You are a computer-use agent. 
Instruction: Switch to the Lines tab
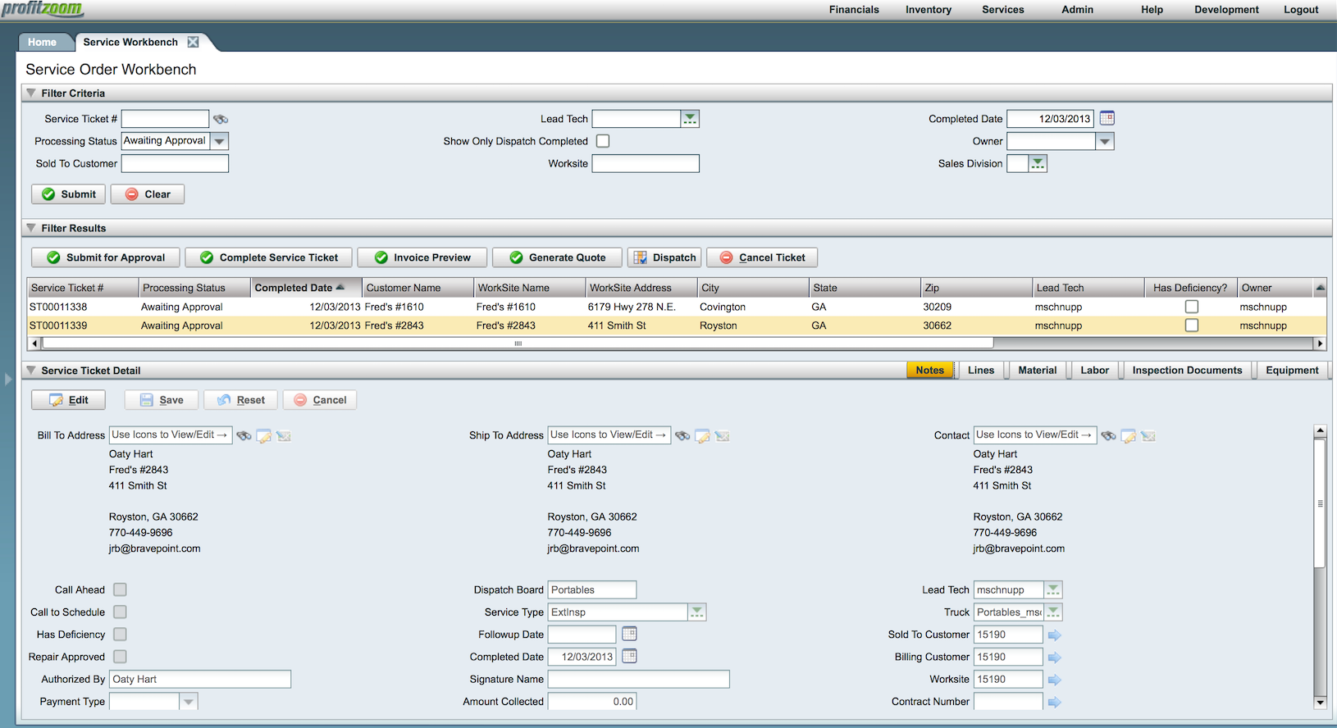click(981, 371)
